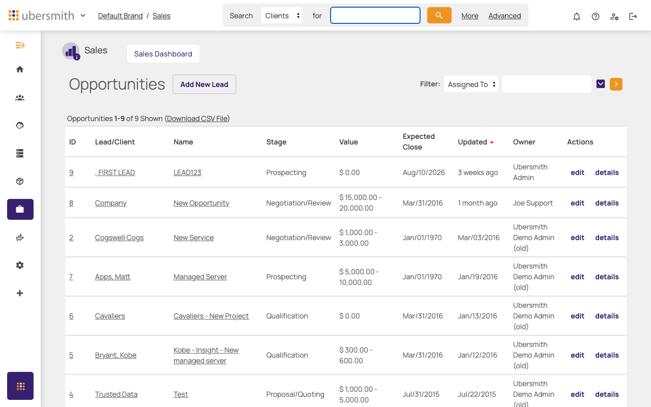Go to Home via the house icon
This screenshot has height=407, width=651.
tap(20, 69)
